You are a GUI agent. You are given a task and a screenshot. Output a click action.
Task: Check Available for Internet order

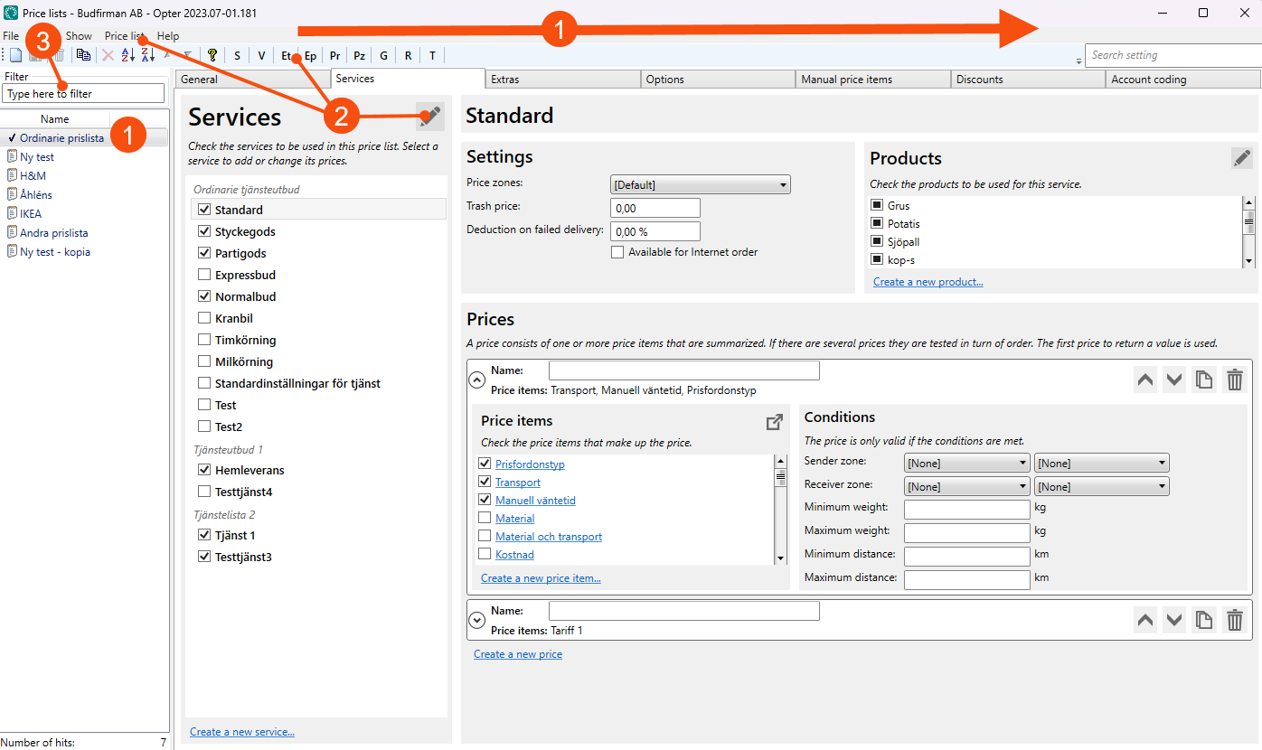coord(617,252)
